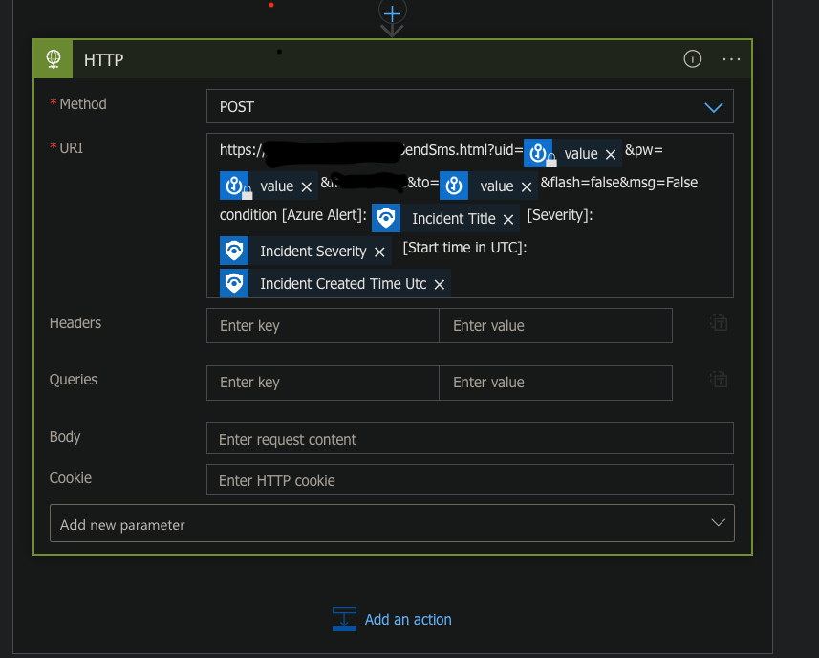Open the HTTP action info tooltip icon
This screenshot has width=819, height=658.
[x=692, y=58]
